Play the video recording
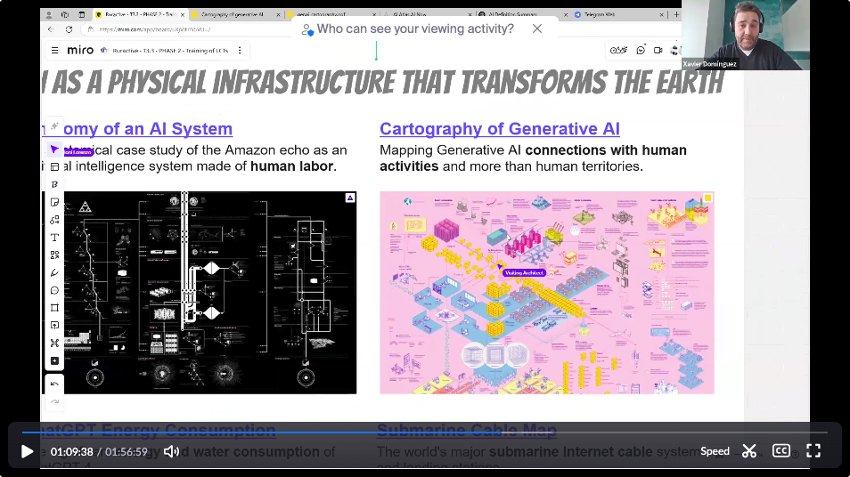This screenshot has width=850, height=477. [27, 451]
